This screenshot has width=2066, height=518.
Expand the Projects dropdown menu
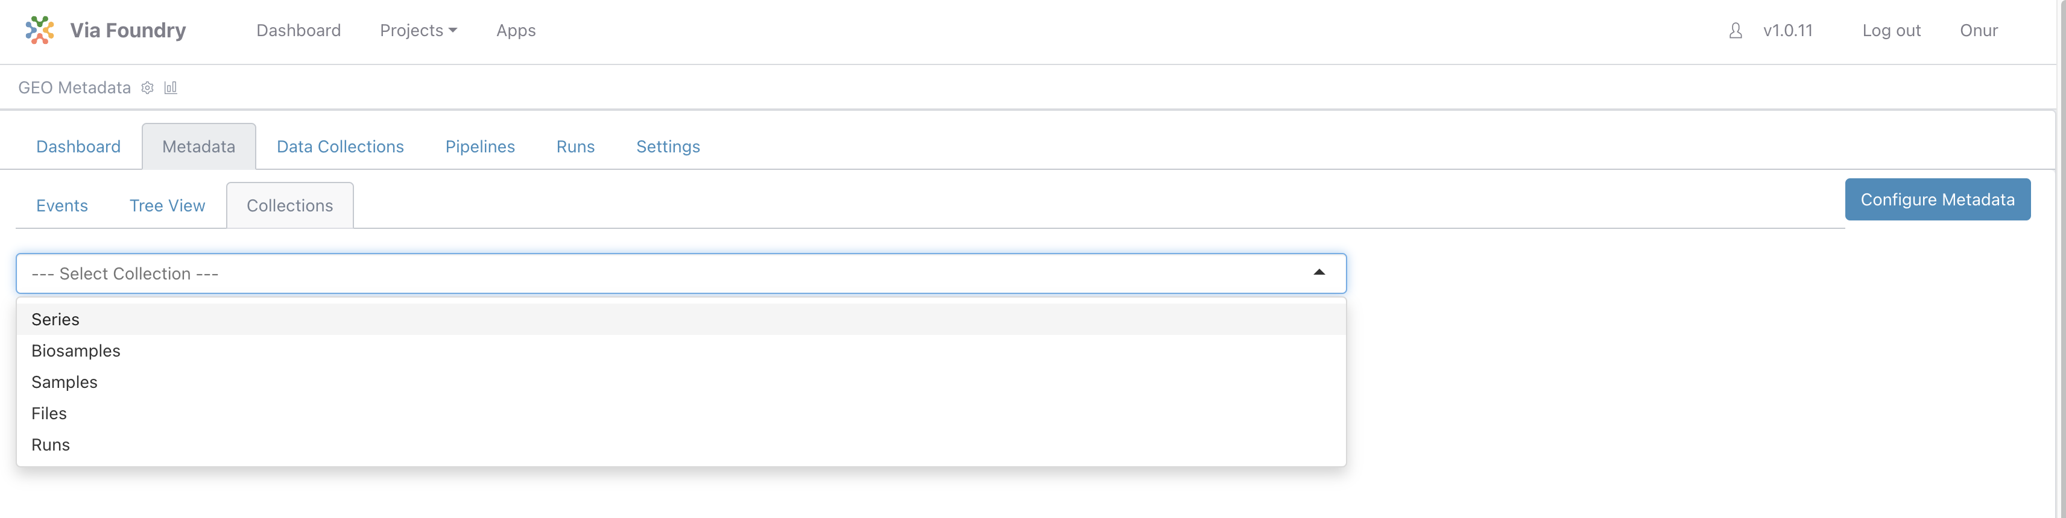[x=418, y=31]
